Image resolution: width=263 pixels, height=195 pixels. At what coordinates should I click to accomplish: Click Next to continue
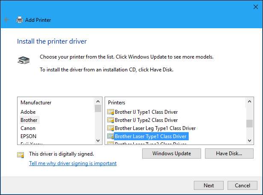[x=209, y=186]
